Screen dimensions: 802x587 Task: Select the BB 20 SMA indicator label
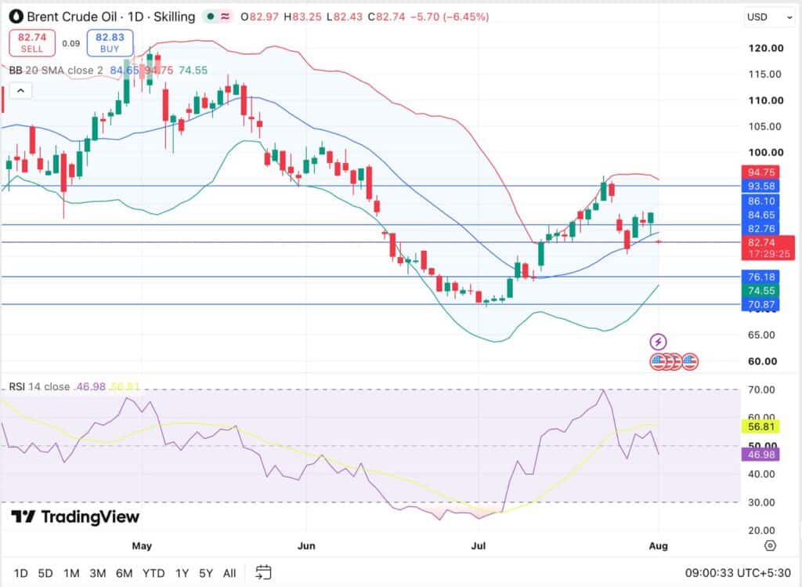tap(56, 70)
